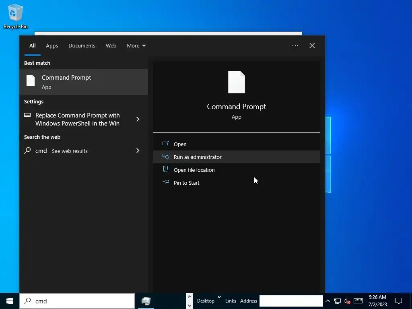
Task: Select the All search tab
Action: point(32,46)
